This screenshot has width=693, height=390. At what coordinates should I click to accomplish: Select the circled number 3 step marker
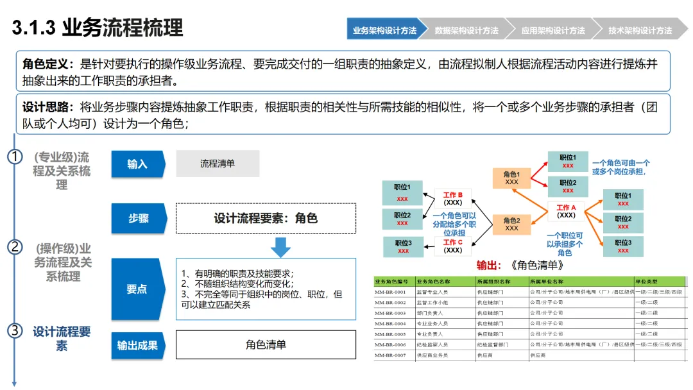15,330
